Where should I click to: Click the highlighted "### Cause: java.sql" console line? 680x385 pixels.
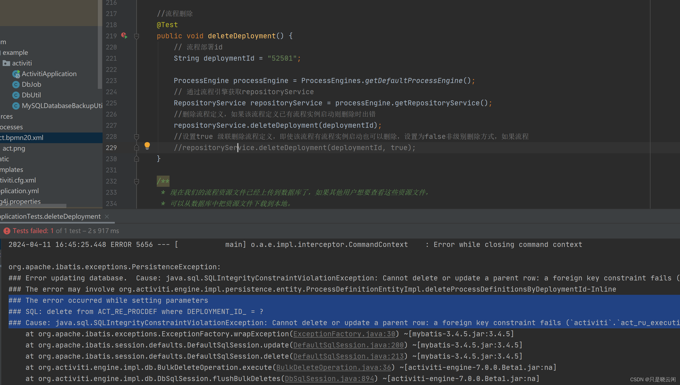pyautogui.click(x=344, y=323)
